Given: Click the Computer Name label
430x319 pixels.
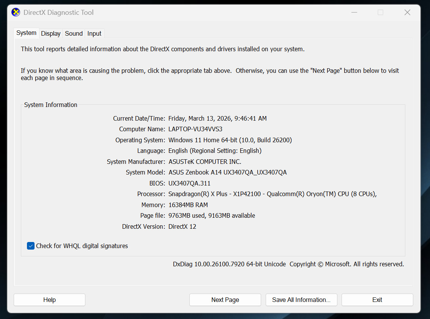Looking at the screenshot, I should coord(142,129).
